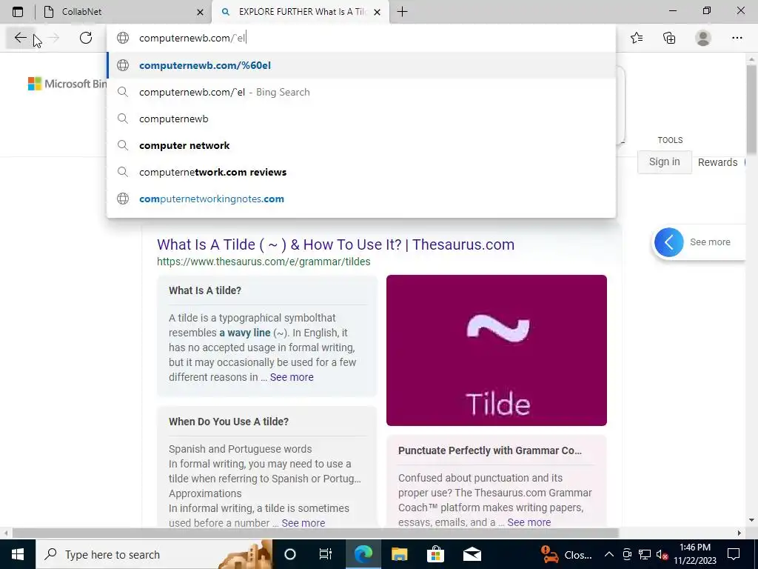This screenshot has width=758, height=569.
Task: Switch to the CollabNet tab
Action: tap(124, 12)
